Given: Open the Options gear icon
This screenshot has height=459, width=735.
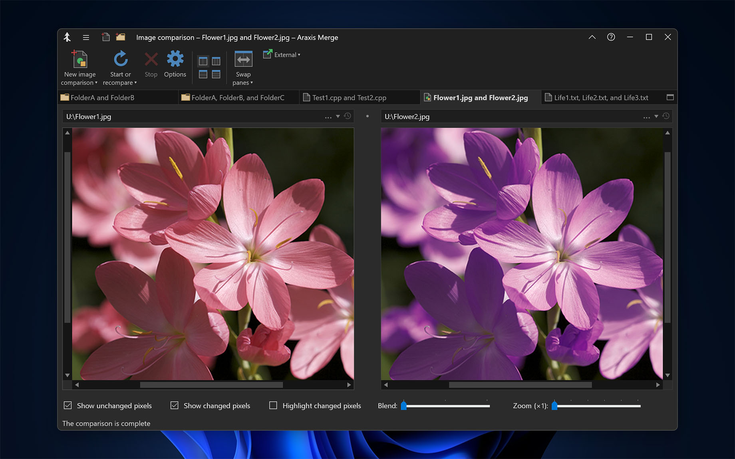Looking at the screenshot, I should pyautogui.click(x=175, y=59).
